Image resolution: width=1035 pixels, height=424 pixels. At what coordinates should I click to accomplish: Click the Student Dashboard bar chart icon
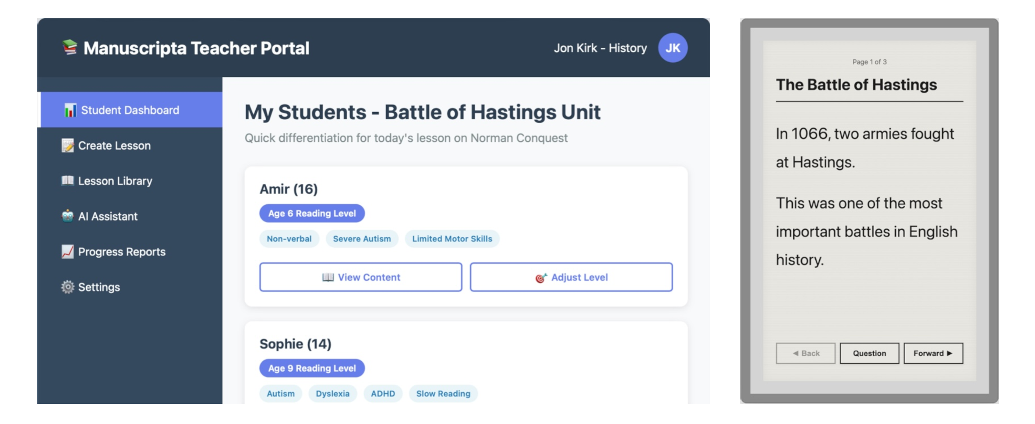coord(70,110)
